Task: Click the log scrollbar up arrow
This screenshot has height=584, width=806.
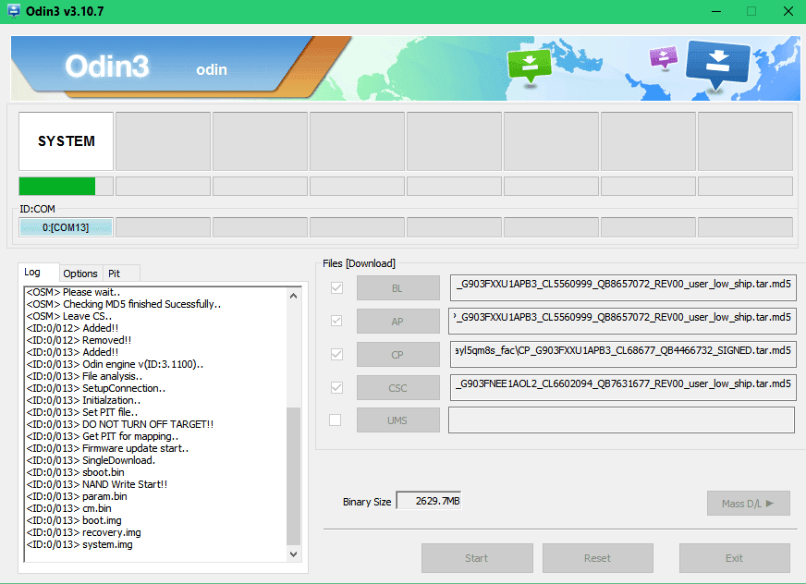Action: coord(294,296)
